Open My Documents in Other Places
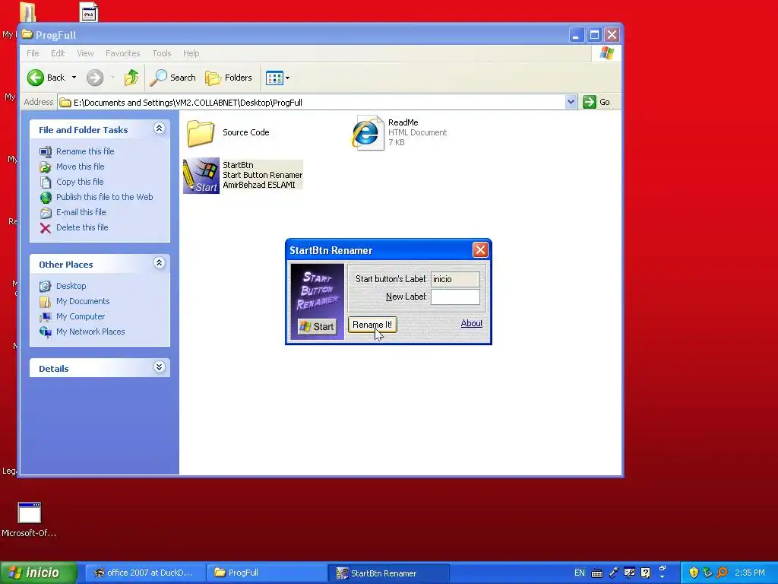 pyautogui.click(x=83, y=301)
